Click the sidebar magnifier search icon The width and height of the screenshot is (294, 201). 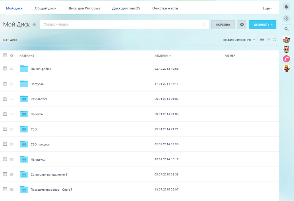coord(286,29)
